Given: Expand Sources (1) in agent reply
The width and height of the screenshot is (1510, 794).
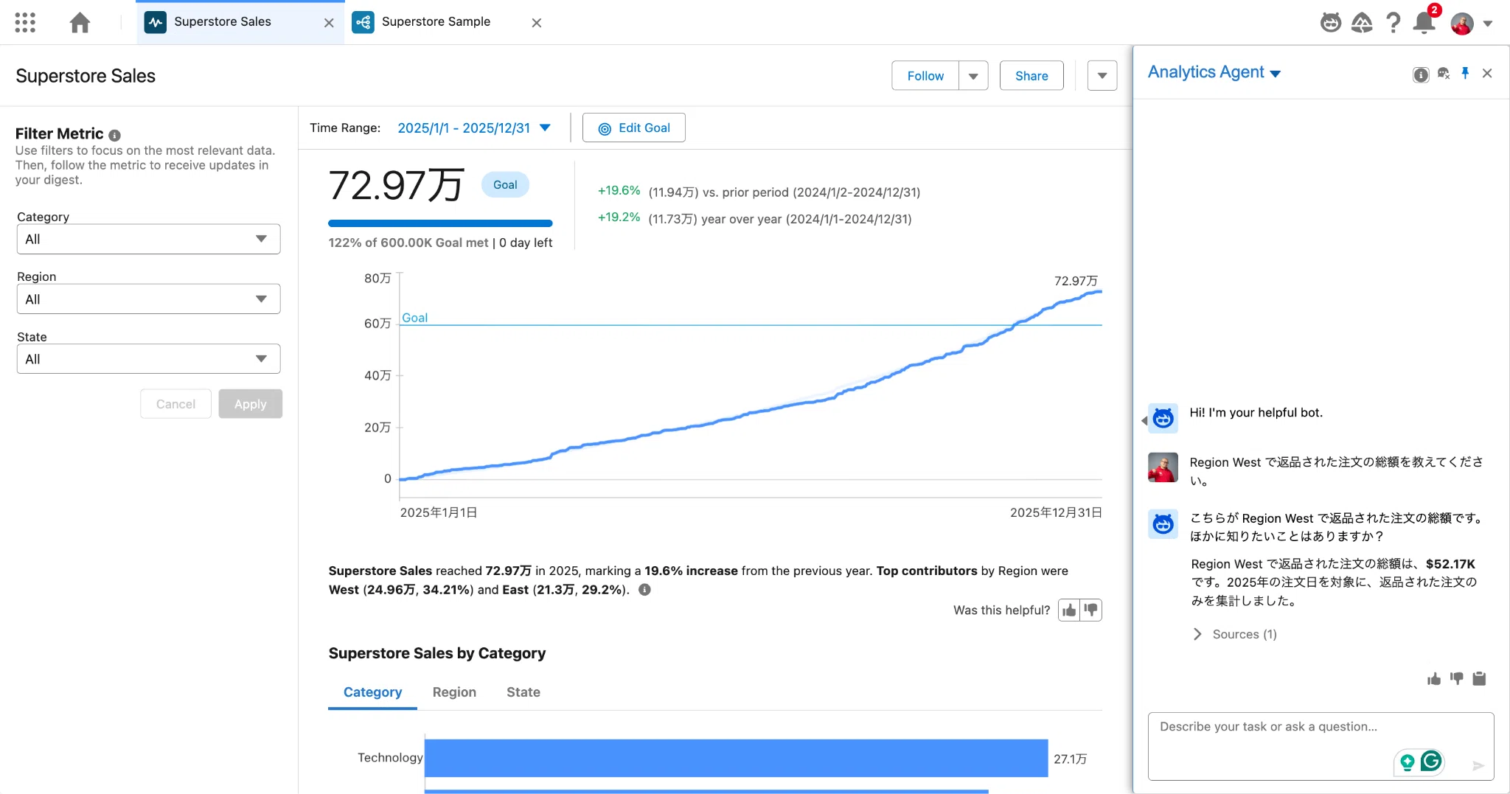Looking at the screenshot, I should [1234, 634].
